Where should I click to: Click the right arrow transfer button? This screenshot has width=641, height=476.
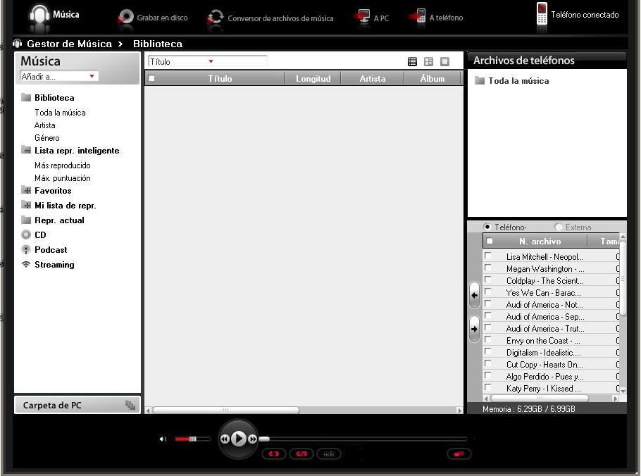[x=474, y=329]
